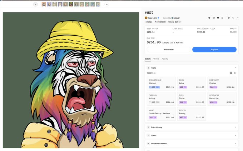Click the Lazy Lions collection avatar
243x151 pixels.
point(146,18)
